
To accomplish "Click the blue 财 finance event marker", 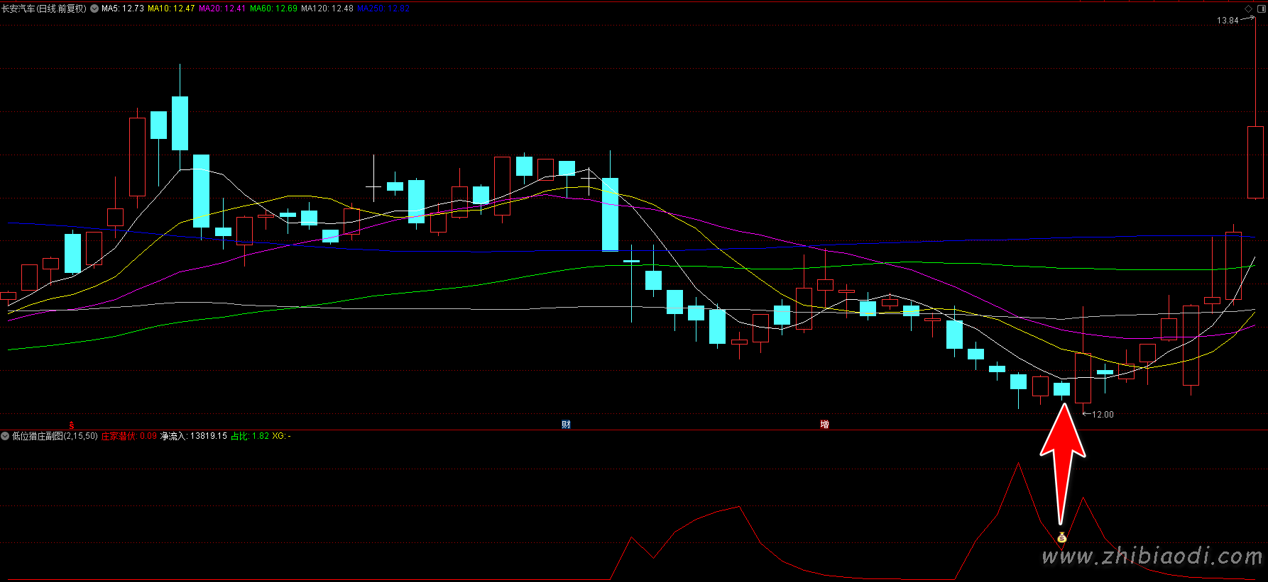I will tap(566, 425).
